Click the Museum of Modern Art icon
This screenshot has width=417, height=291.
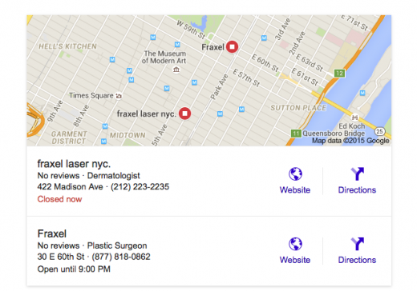click(176, 70)
